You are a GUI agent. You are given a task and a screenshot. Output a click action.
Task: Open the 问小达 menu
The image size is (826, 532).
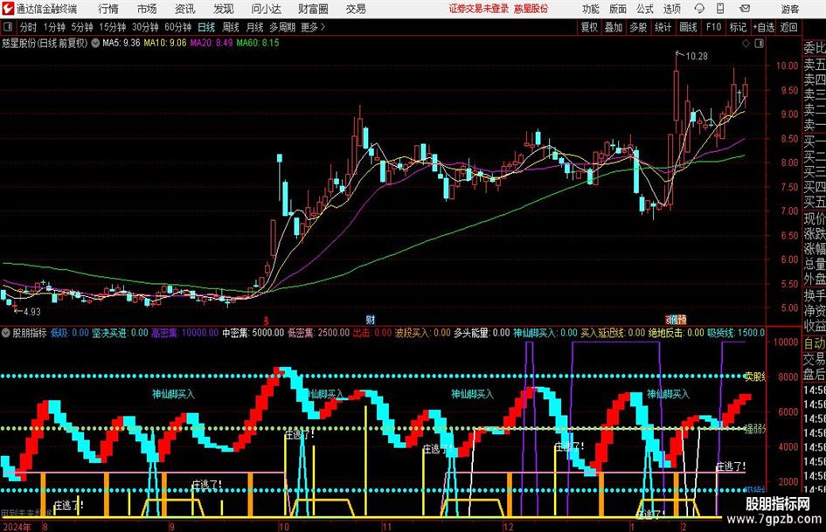[266, 9]
